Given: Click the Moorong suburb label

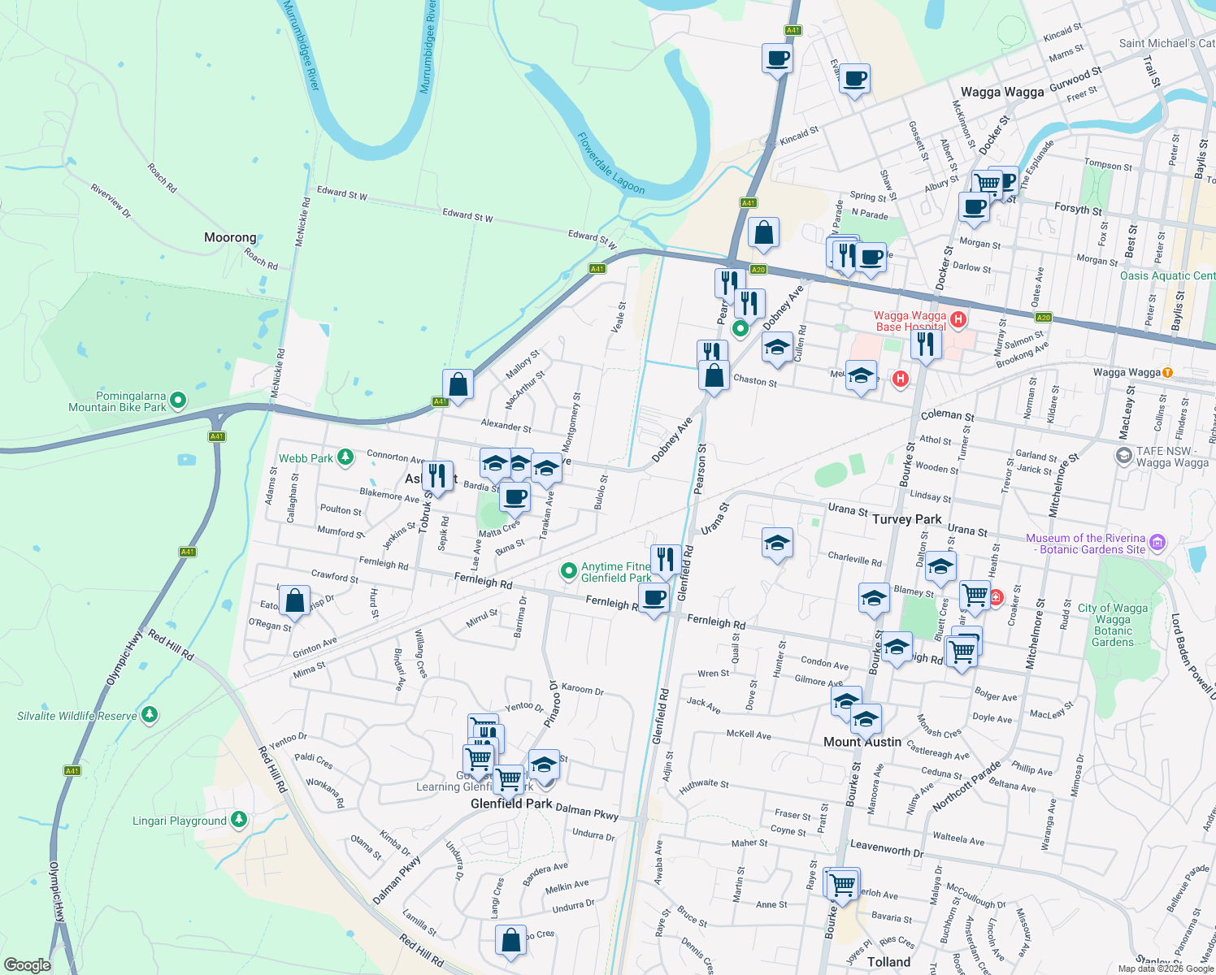Looking at the screenshot, I should point(230,237).
